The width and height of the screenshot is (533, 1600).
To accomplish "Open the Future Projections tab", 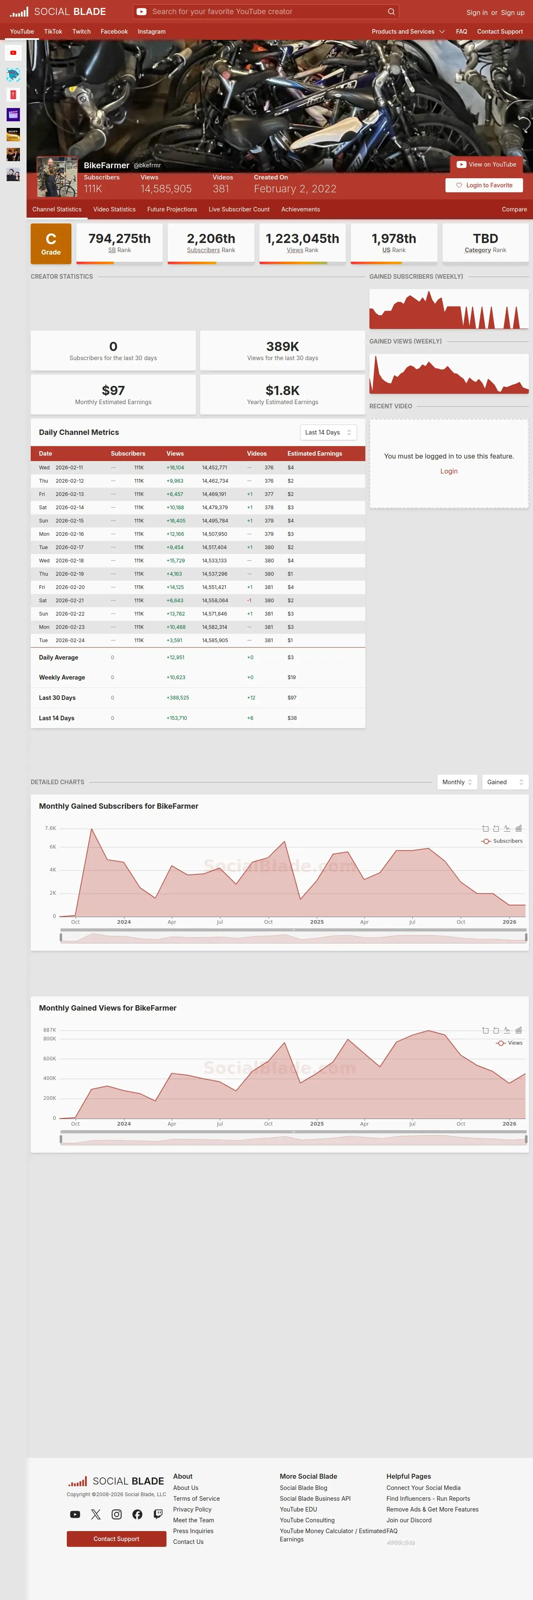I will click(x=172, y=209).
